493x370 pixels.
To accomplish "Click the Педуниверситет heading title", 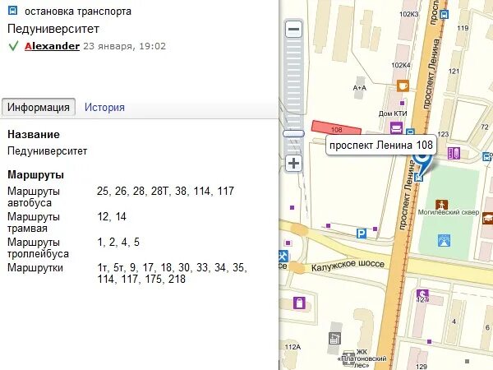I will pos(53,29).
